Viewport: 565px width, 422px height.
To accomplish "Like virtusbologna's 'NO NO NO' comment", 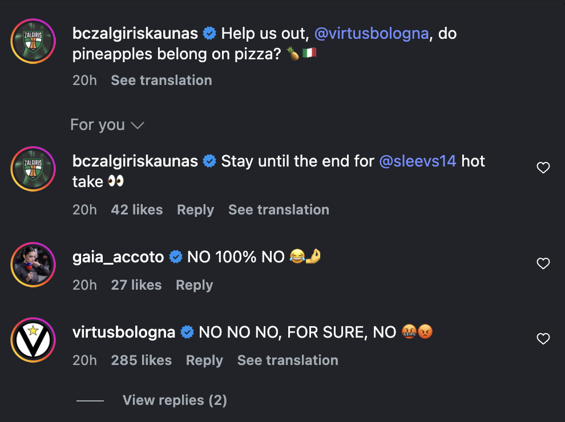I will 543,339.
